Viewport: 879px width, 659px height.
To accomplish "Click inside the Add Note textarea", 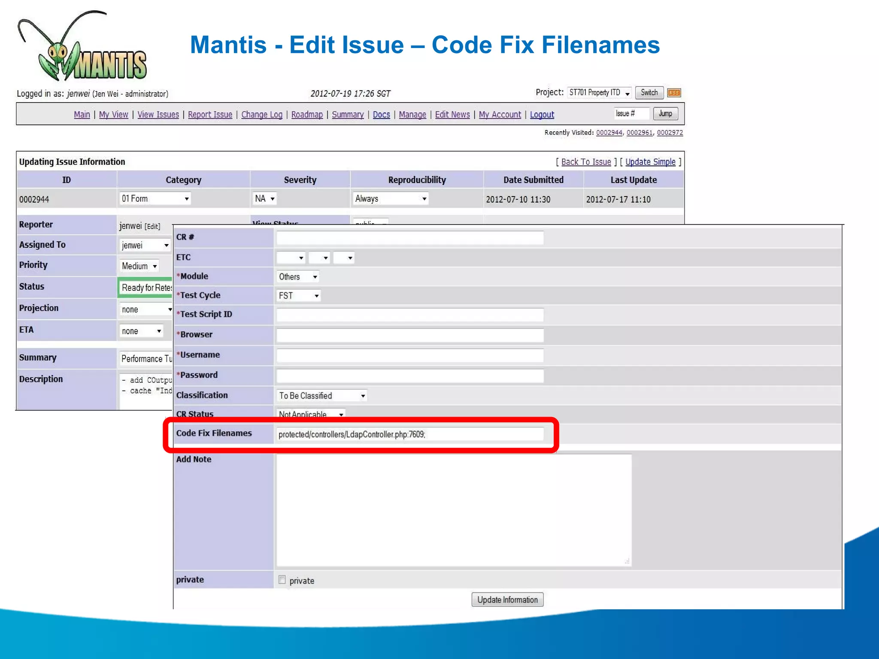I will (454, 510).
